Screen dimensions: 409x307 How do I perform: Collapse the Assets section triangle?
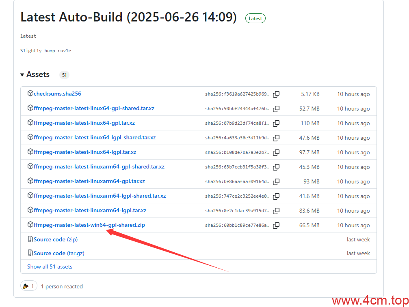click(x=22, y=75)
